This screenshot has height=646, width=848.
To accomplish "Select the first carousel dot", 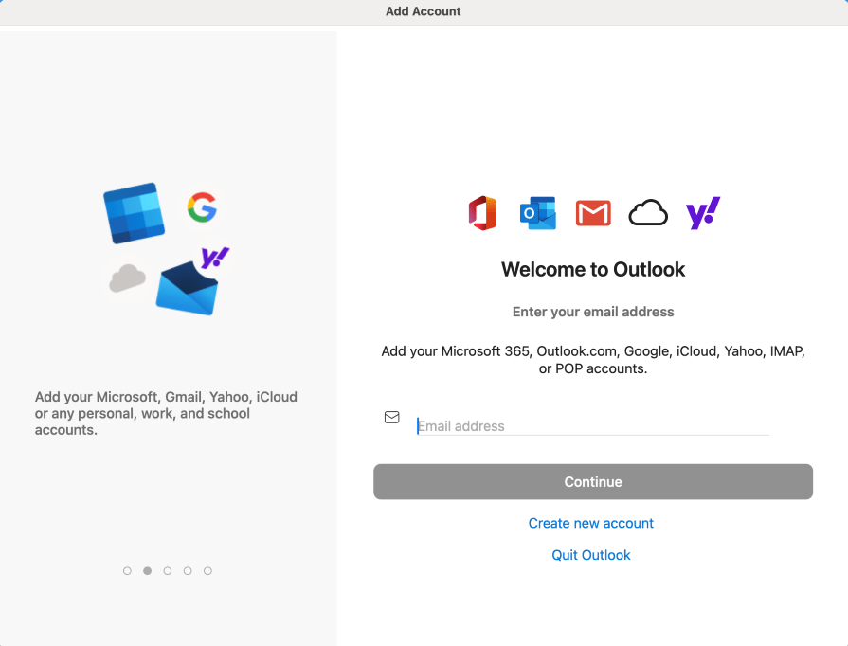I will coord(127,570).
